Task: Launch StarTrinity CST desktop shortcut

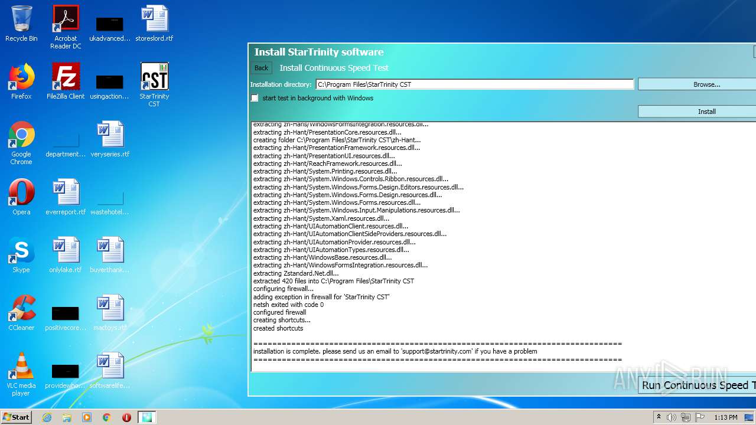Action: pos(154,85)
